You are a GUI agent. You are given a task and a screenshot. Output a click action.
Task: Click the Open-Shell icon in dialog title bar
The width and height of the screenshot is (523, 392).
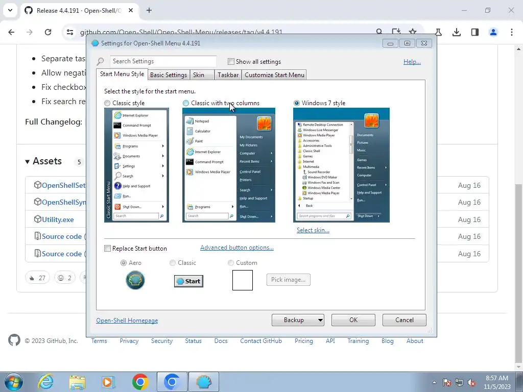click(94, 43)
